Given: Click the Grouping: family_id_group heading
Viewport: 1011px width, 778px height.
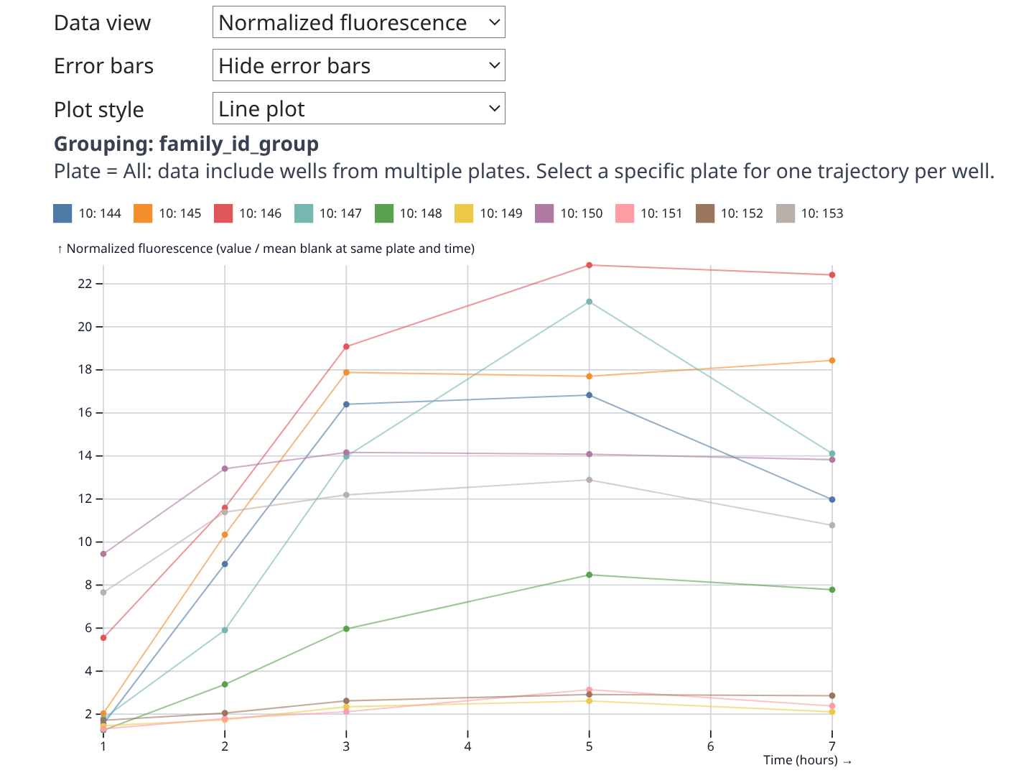Looking at the screenshot, I should [186, 144].
